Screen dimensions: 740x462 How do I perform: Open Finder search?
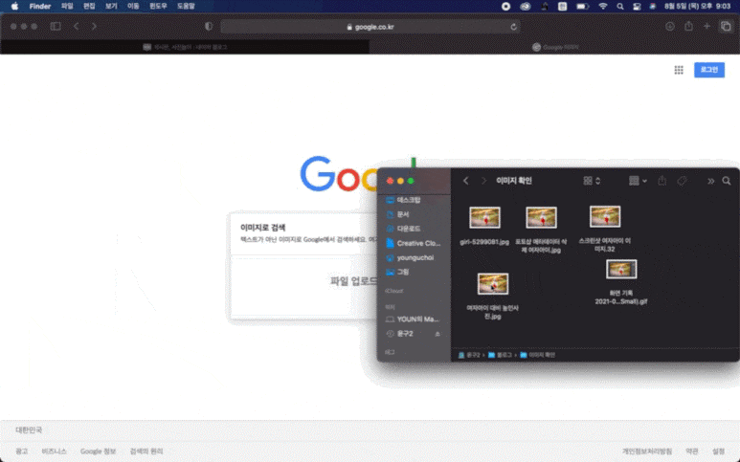(727, 181)
